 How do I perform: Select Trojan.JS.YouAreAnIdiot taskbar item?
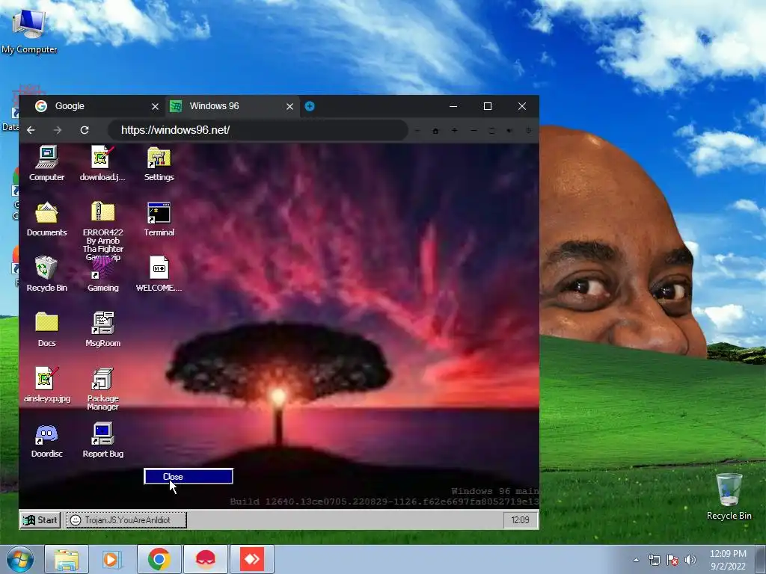tap(126, 520)
